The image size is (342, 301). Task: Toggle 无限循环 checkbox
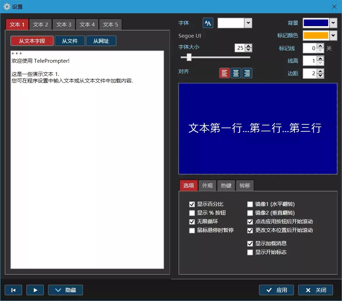(192, 222)
